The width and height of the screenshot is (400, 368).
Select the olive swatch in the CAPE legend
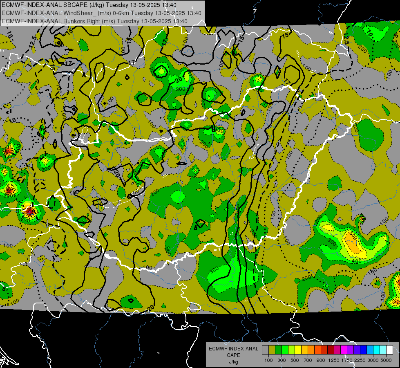tap(272, 350)
